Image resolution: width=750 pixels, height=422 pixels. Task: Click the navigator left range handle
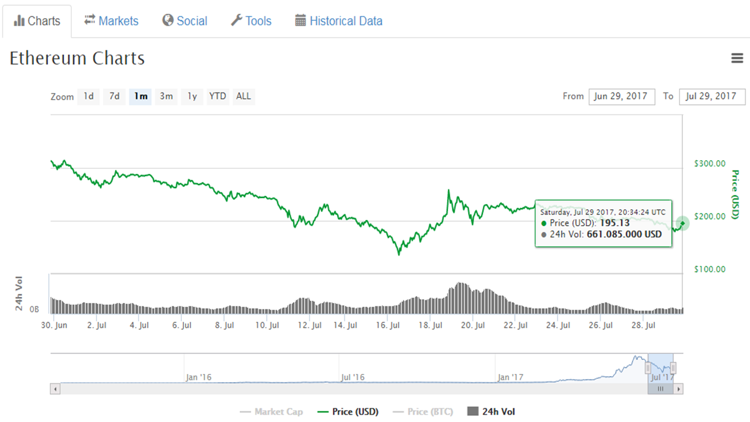tap(648, 368)
